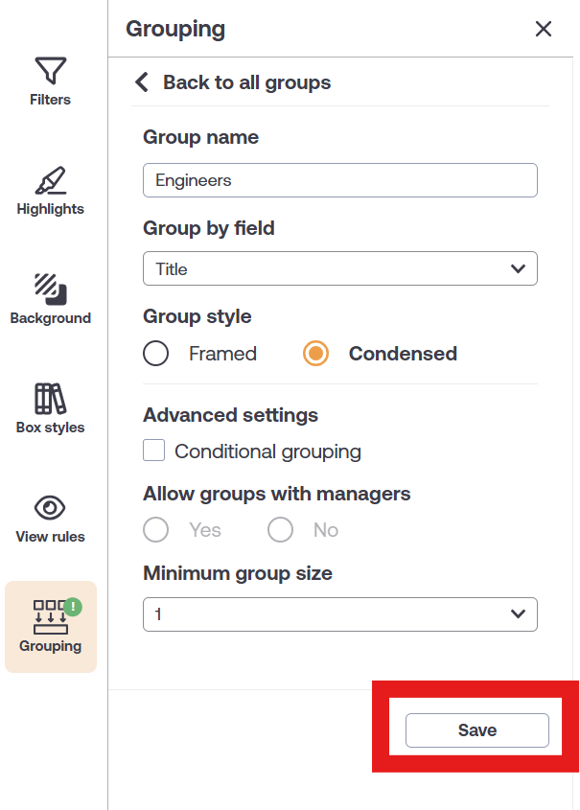The height and width of the screenshot is (810, 580).
Task: Click the Advanced settings heading
Action: pos(230,416)
